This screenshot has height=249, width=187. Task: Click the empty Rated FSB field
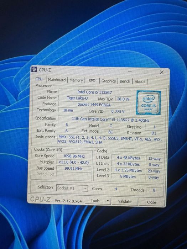coord(73,175)
